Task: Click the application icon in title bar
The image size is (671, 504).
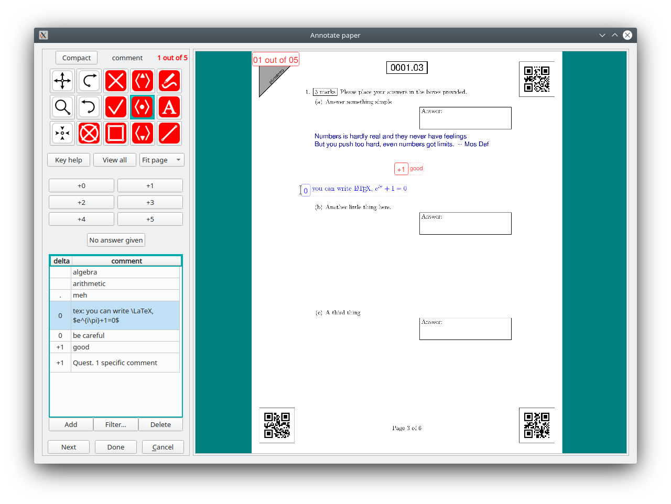Action: pyautogui.click(x=44, y=35)
